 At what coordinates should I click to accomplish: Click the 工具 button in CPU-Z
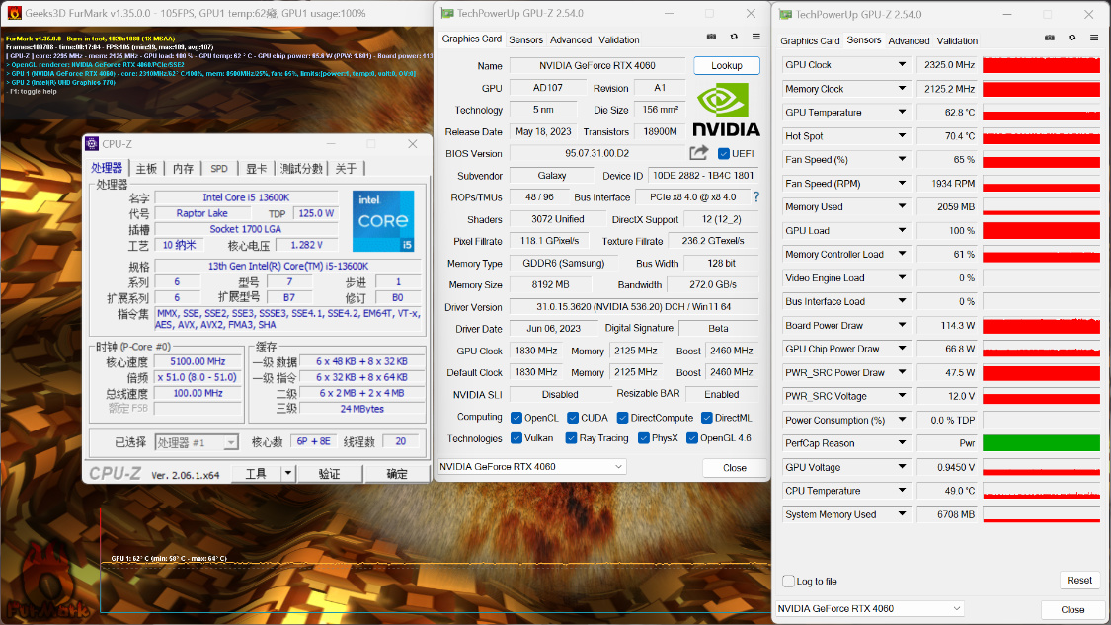tap(256, 473)
